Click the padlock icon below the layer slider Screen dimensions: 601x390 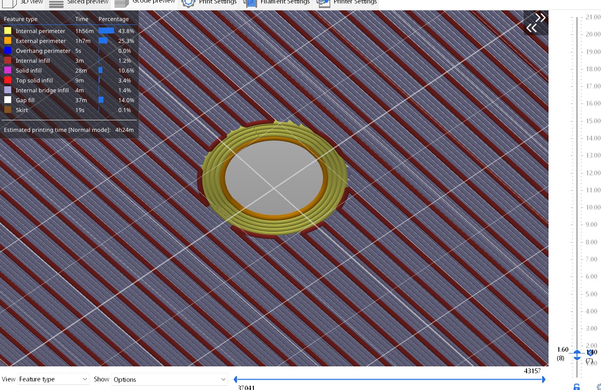(576, 387)
